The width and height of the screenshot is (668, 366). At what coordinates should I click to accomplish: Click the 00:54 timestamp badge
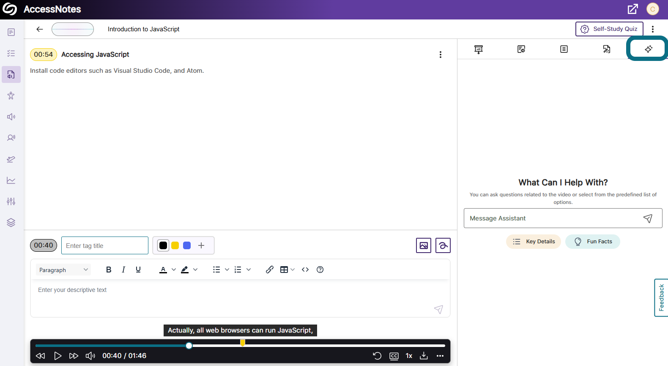pyautogui.click(x=44, y=55)
